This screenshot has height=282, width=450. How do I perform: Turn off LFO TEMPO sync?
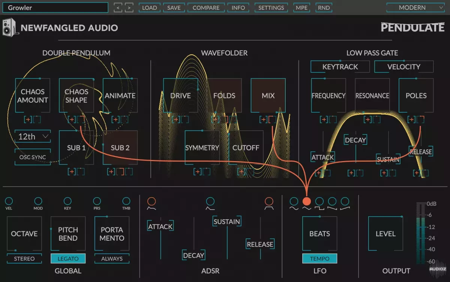click(x=320, y=259)
